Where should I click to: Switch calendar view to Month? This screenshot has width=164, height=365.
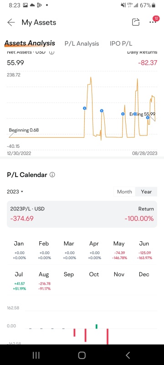(124, 192)
